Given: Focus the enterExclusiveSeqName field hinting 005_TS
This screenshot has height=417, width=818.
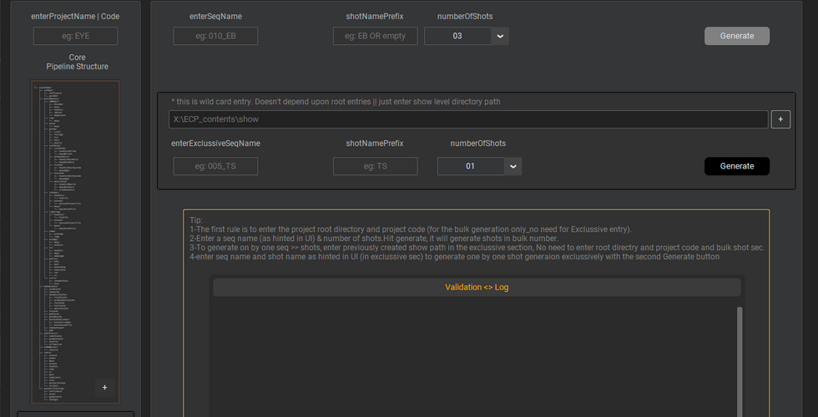Looking at the screenshot, I should 215,166.
